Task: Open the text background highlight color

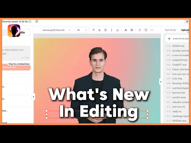Action: pyautogui.click(x=132, y=30)
